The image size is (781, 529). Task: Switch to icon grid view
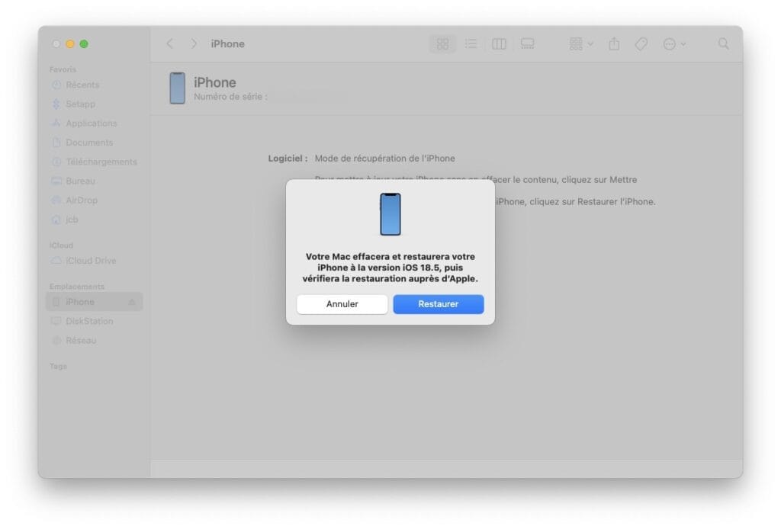(x=442, y=43)
